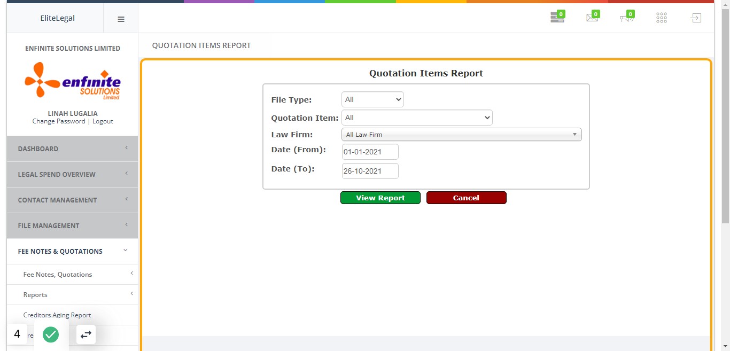Viewport: 730px width, 351px height.
Task: Click the Enfinite Solutions logo
Action: (73, 81)
